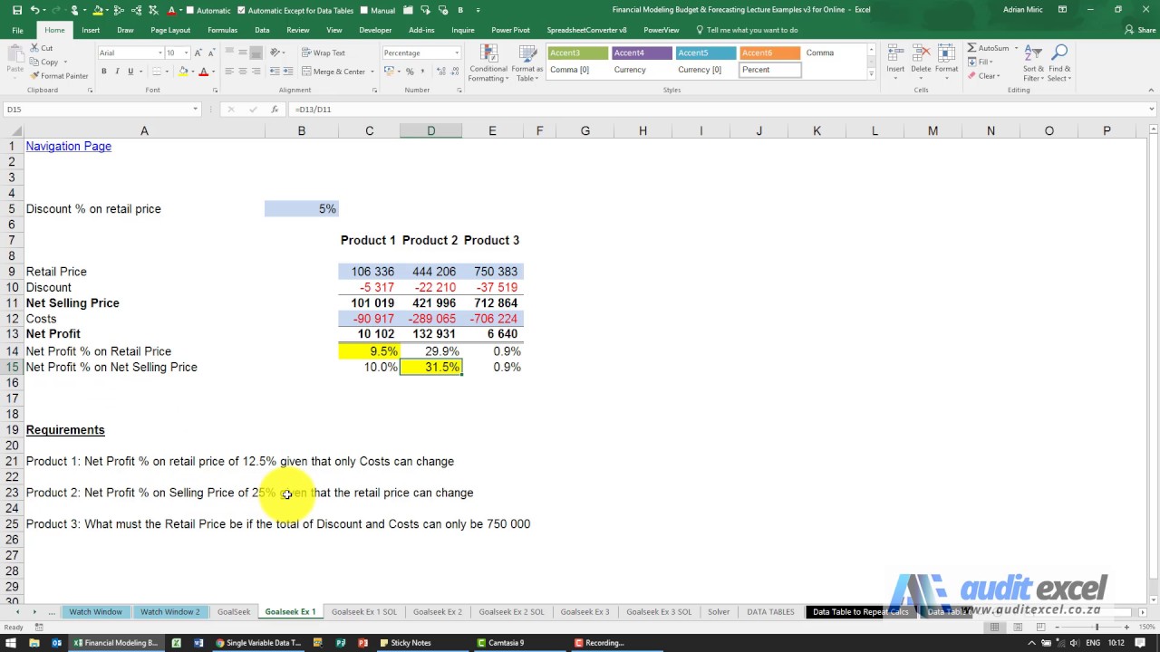This screenshot has height=652, width=1160.
Task: Click the Increase Decimal icon
Action: coord(440,72)
